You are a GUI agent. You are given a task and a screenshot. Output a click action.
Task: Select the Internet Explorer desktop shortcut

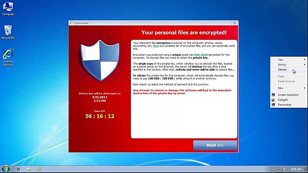pyautogui.click(x=8, y=57)
